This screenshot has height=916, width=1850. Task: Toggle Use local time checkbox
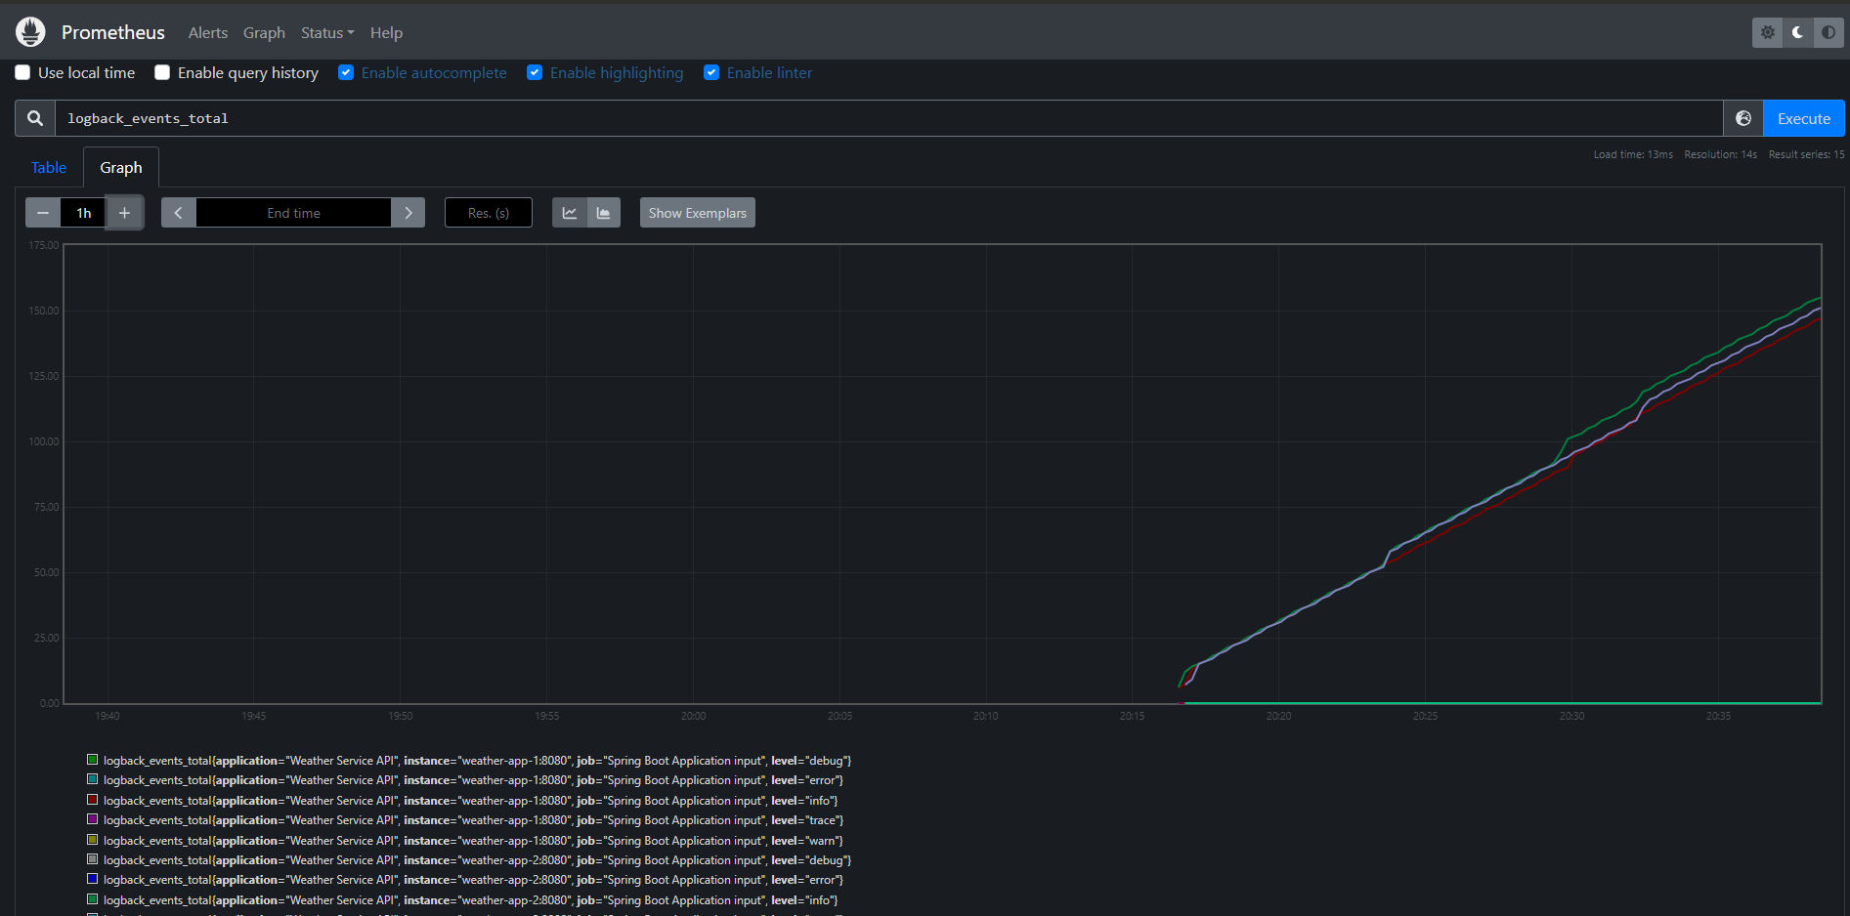22,72
